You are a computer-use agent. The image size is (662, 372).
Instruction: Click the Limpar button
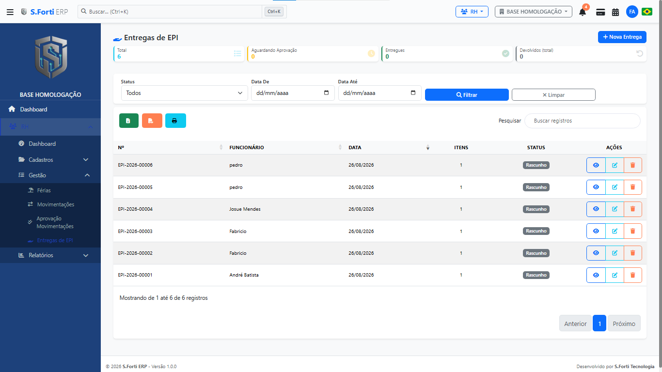click(x=553, y=95)
